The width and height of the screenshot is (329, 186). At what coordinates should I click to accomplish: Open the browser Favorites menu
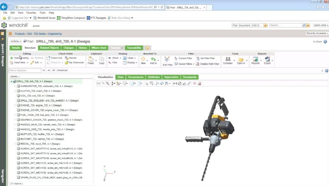pyautogui.click(x=31, y=13)
